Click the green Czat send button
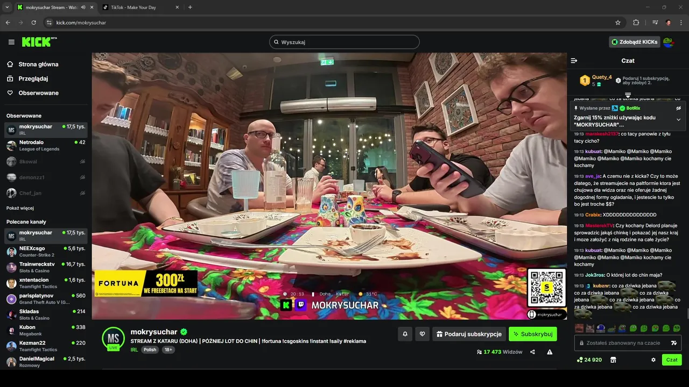The image size is (689, 387). (x=672, y=360)
